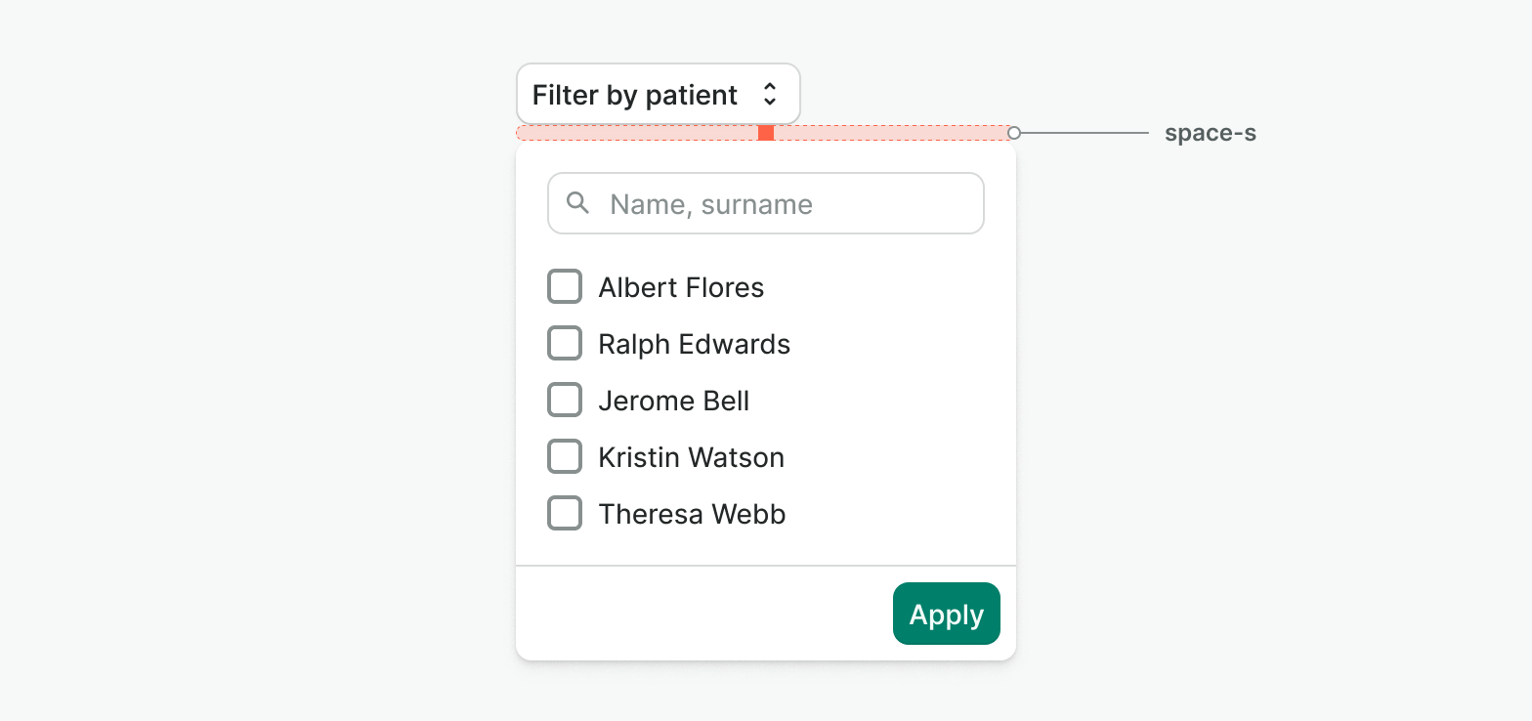
Task: Pick the Kristin Watson option label
Action: click(x=691, y=457)
